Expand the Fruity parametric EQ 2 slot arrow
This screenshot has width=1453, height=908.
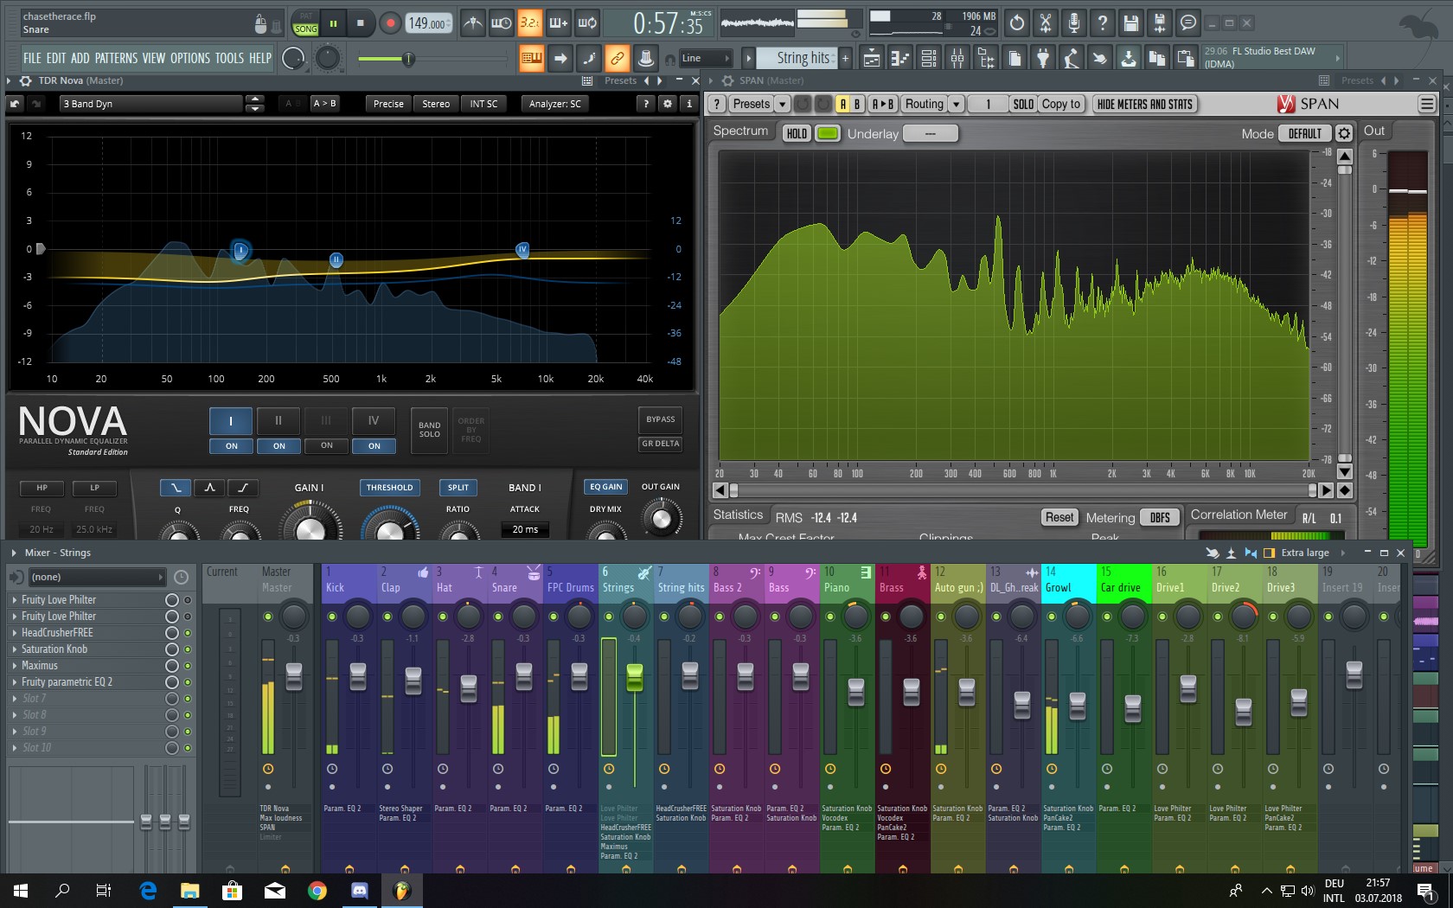point(15,682)
